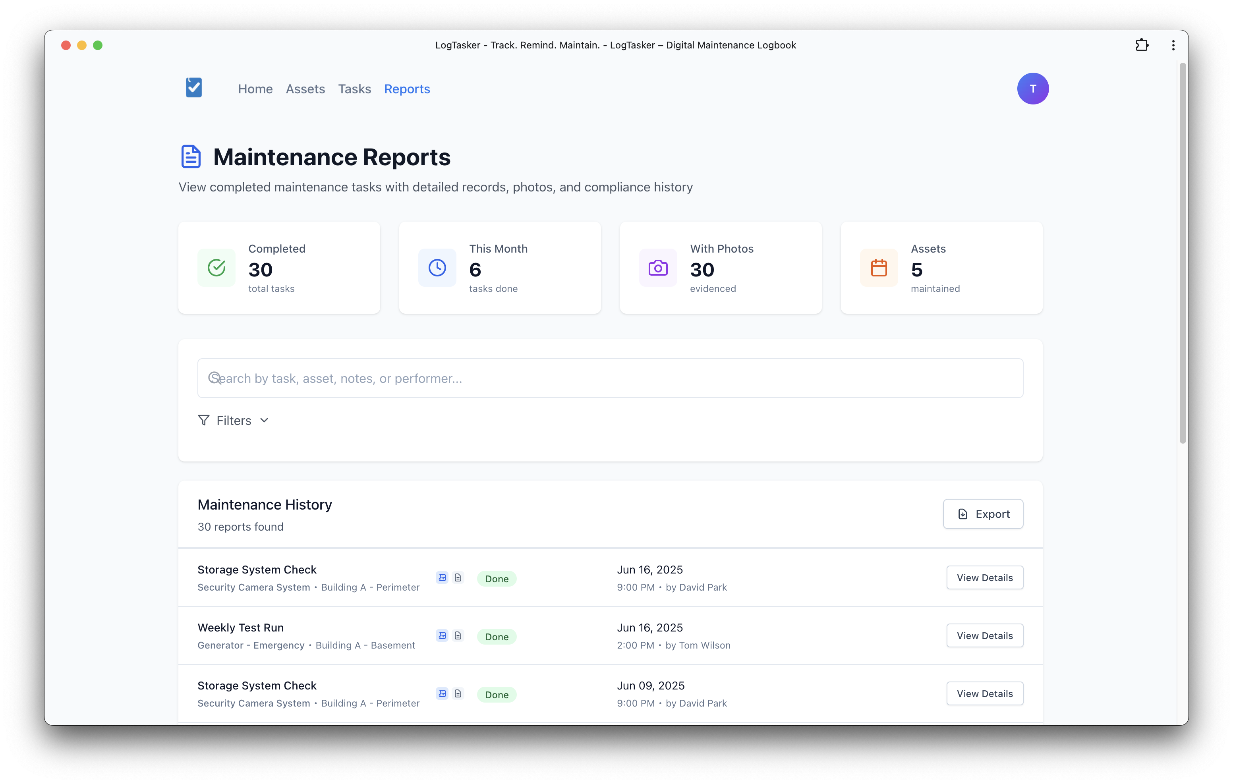Click the "Weekly Test Run" task title
Screen dimensions: 1233x784
(x=241, y=627)
